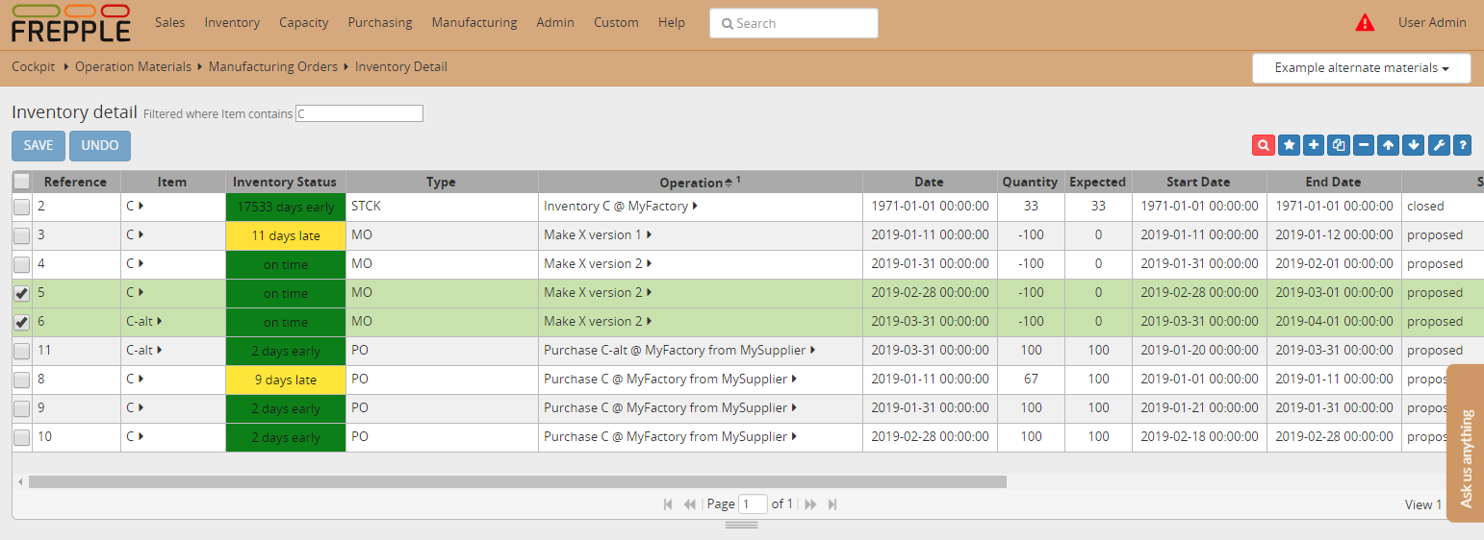Open Example alternate materials scenario dropdown
This screenshot has height=540, width=1484.
1361,68
